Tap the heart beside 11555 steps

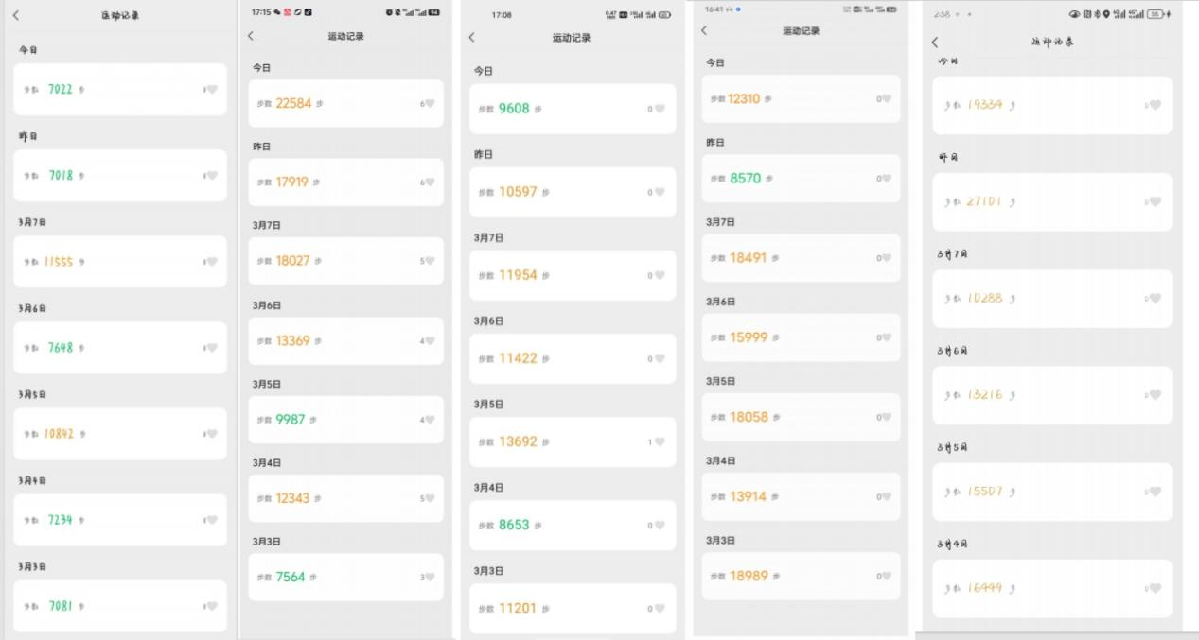(212, 262)
